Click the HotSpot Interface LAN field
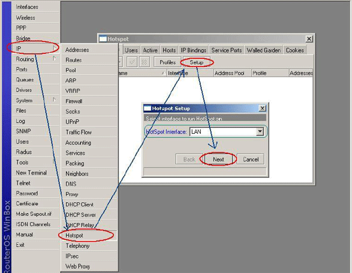 click(x=223, y=131)
